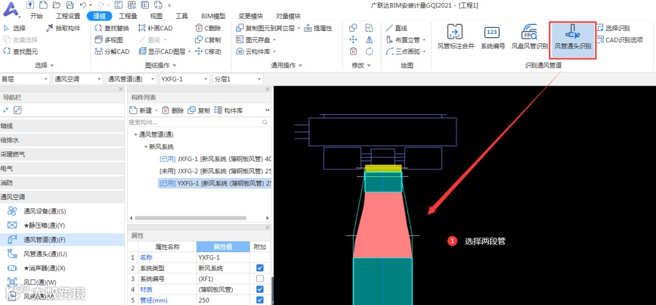656x305 pixels.
Task: Click the pencil edit icon in 导航栏
Action: tap(17, 110)
